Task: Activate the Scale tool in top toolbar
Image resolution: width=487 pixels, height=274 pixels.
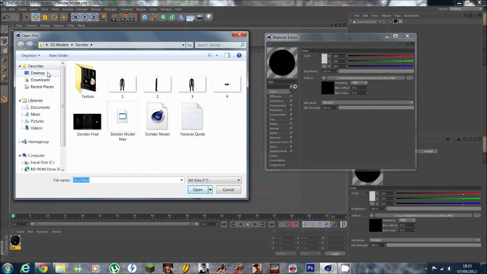Action: [x=45, y=17]
